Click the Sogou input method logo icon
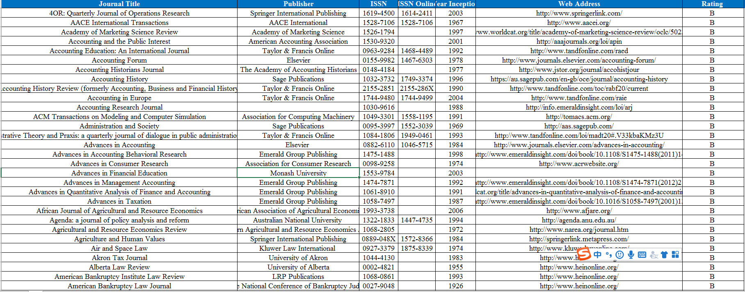Image resolution: width=745 pixels, height=292 pixels. (584, 254)
